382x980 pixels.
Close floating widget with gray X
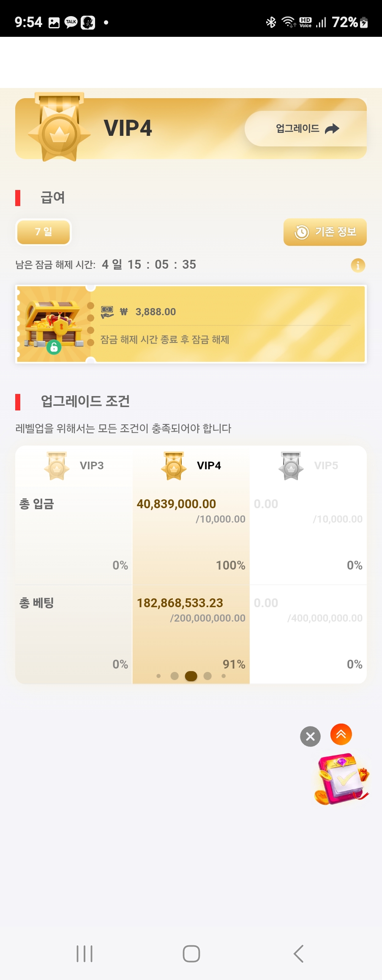[x=310, y=736]
